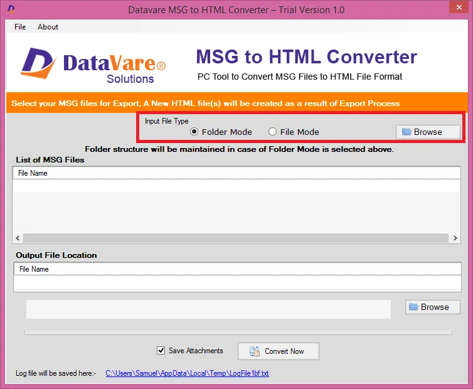This screenshot has width=473, height=389.
Task: Click File Name header in Output File Location
Action: tap(237, 269)
